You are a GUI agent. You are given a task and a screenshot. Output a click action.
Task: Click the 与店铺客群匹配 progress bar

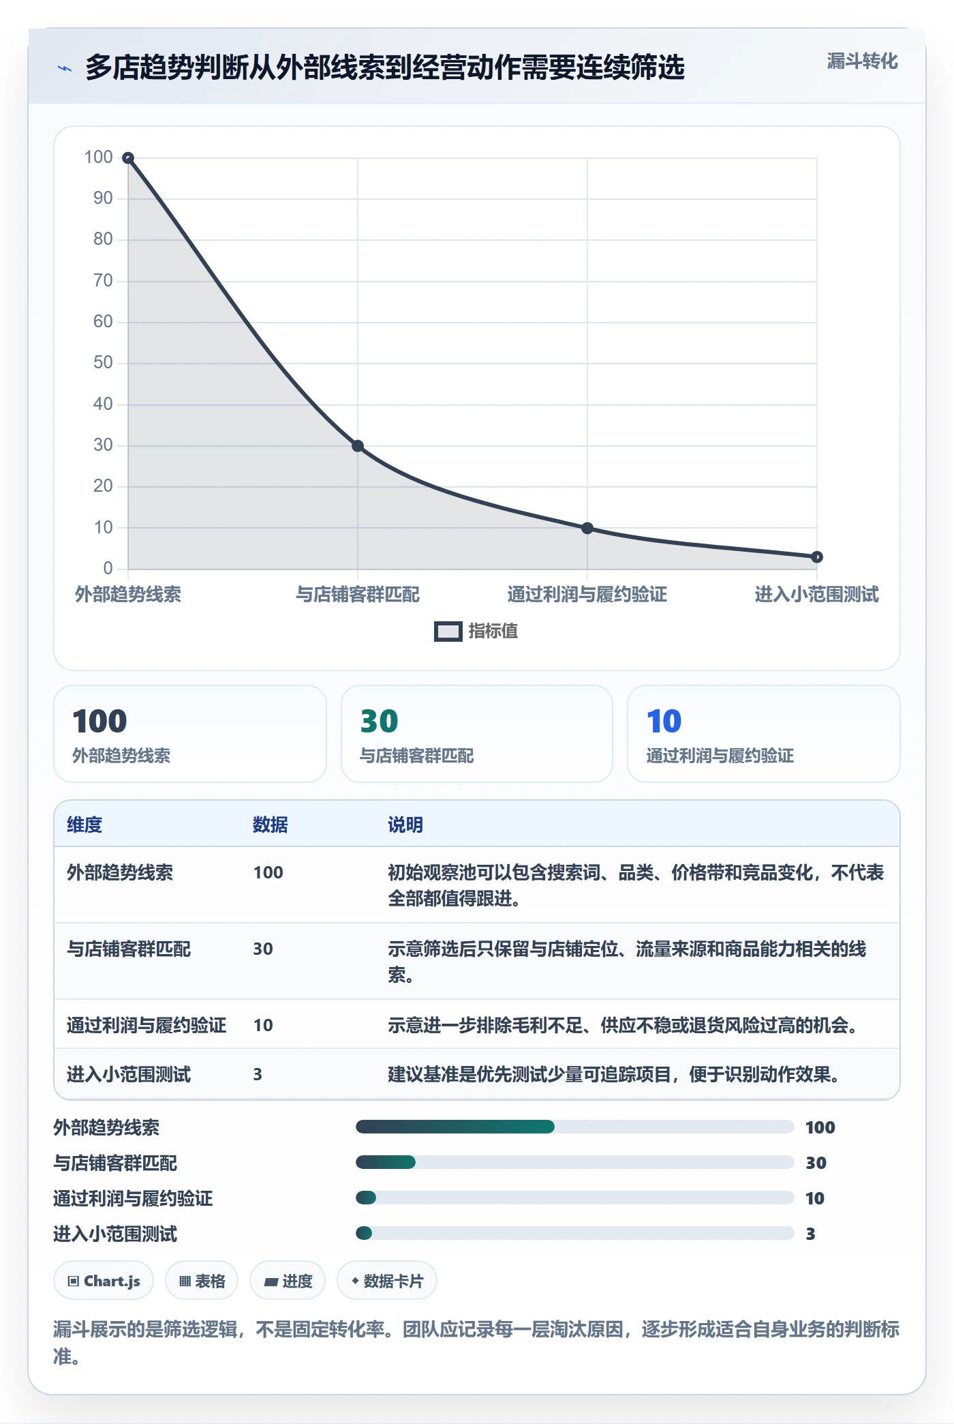(x=575, y=1162)
